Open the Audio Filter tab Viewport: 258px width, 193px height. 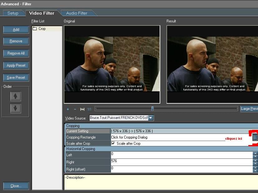77,13
